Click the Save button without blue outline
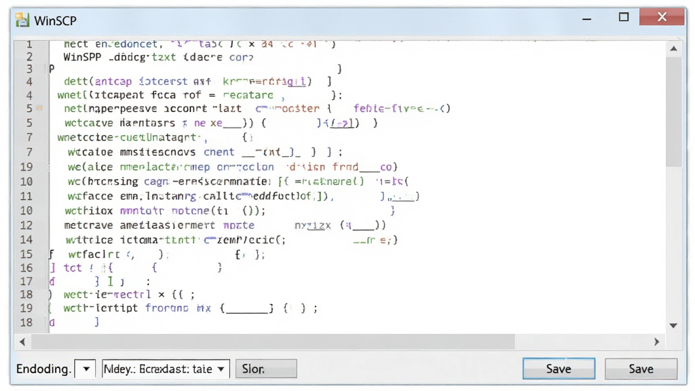Screen dimensions: 695x391 click(x=641, y=369)
